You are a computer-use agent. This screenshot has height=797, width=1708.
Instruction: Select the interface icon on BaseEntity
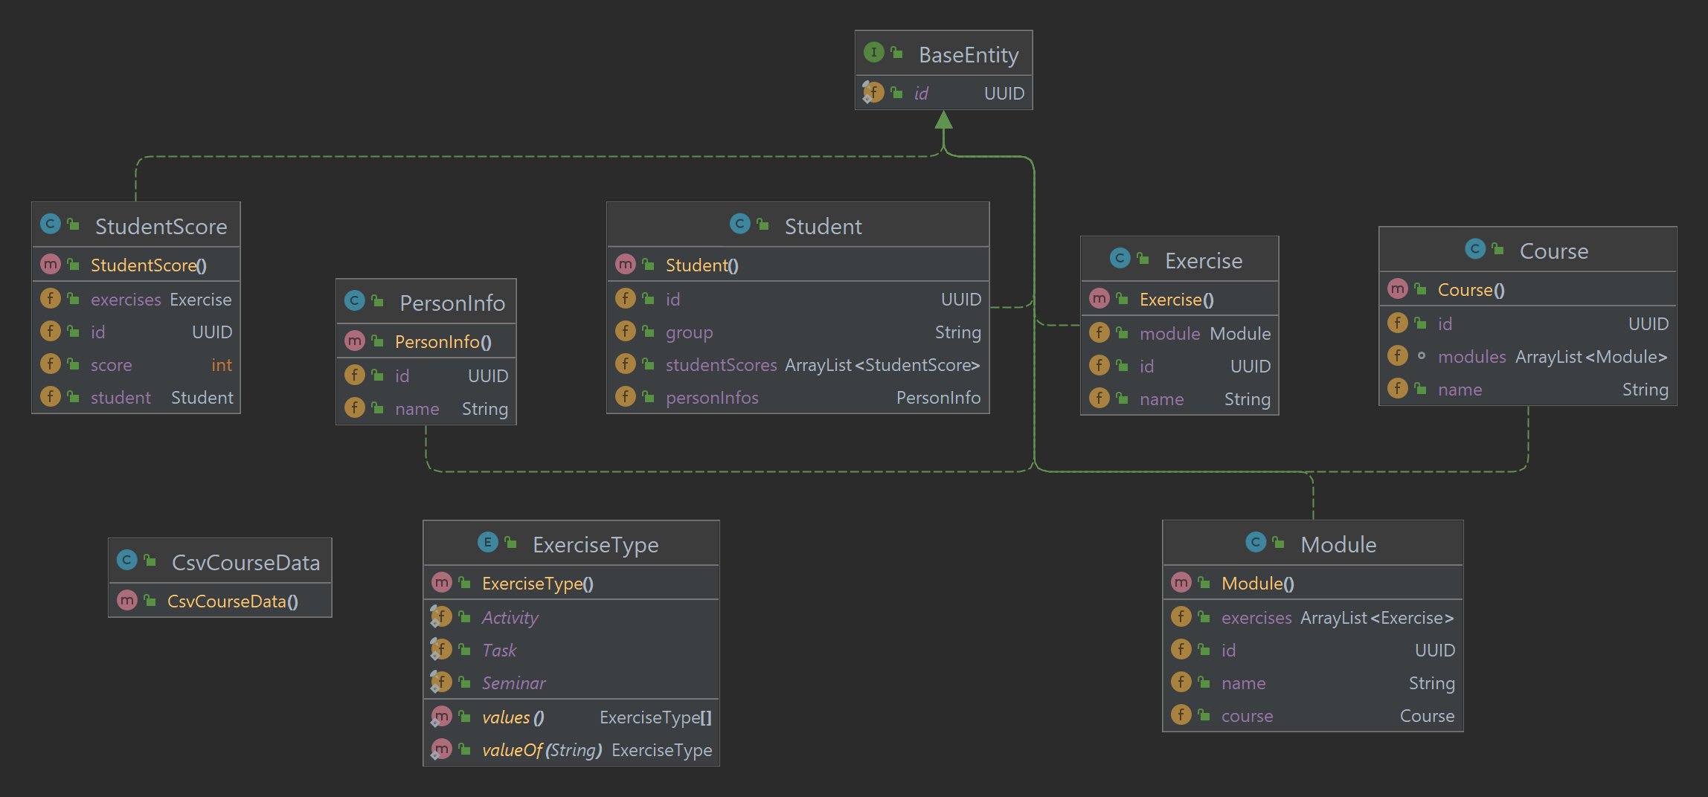873,53
